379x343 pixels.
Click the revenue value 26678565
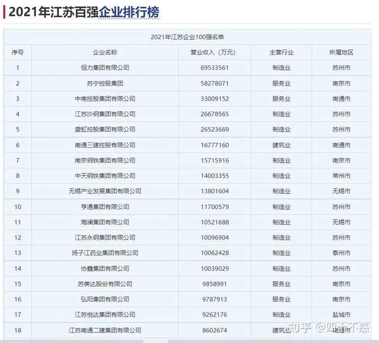coord(215,114)
